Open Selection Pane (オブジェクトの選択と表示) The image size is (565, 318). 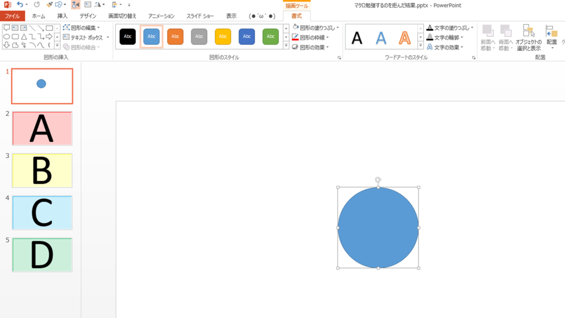529,38
